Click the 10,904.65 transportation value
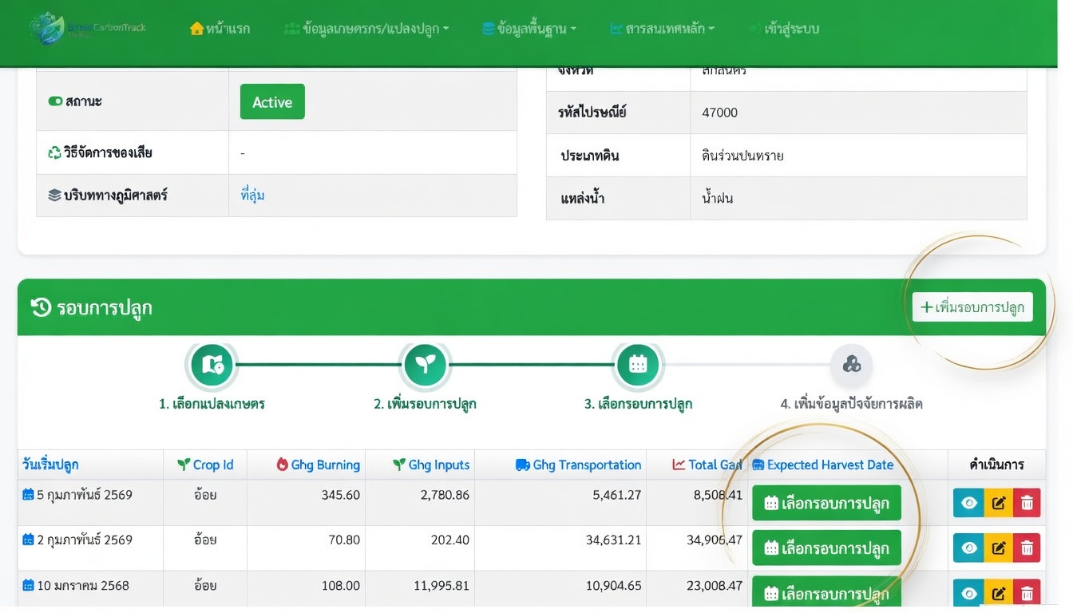Screen dimensions: 1073x613 [x=614, y=585]
